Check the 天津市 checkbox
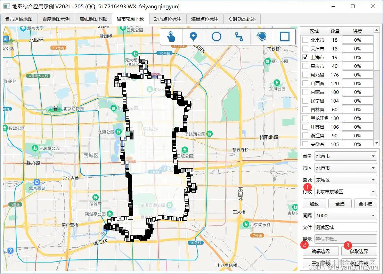The height and width of the screenshot is (274, 383). tap(305, 49)
